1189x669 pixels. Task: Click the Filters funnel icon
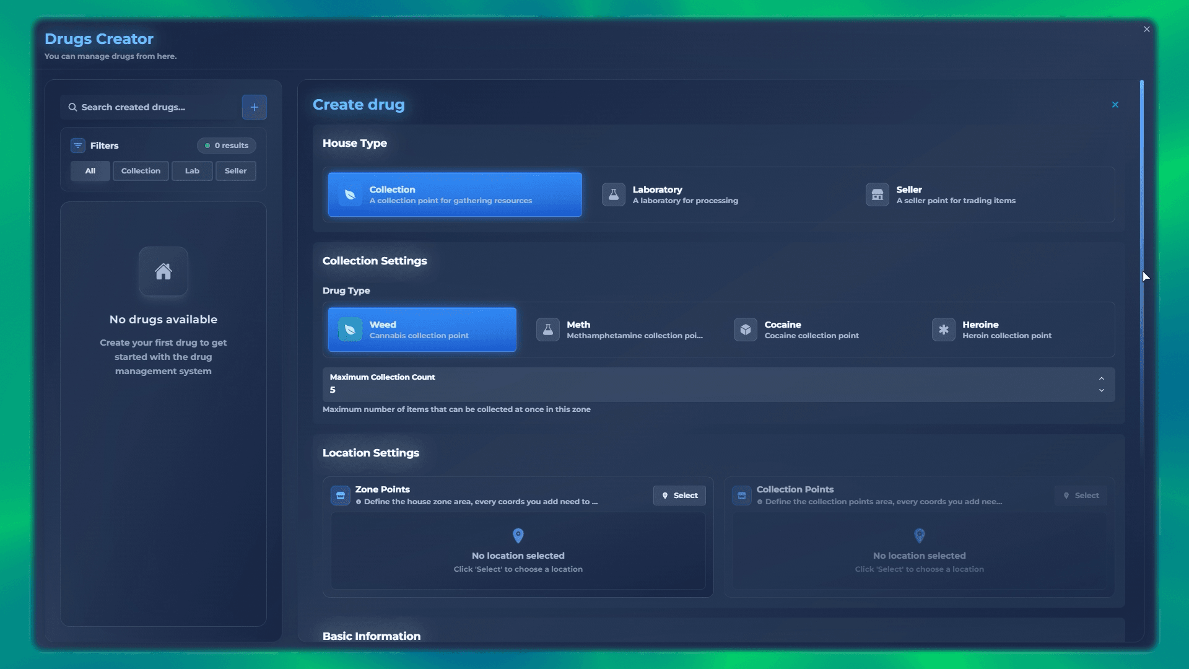click(78, 146)
